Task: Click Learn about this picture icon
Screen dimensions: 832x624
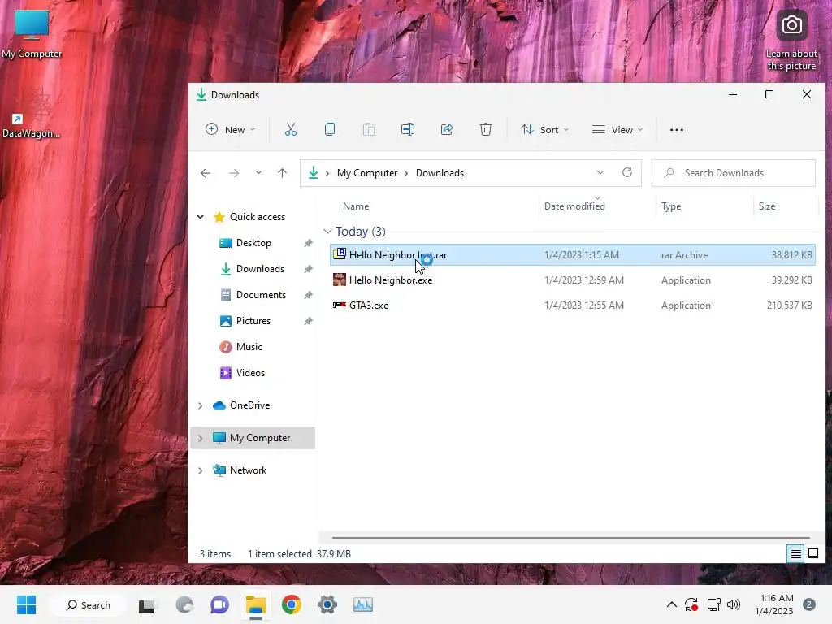Action: pyautogui.click(x=791, y=41)
